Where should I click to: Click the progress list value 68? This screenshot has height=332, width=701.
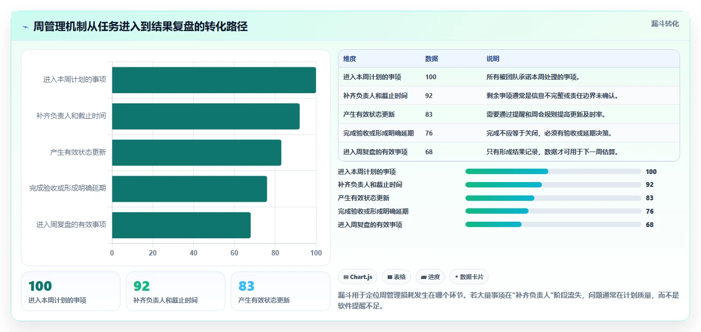[650, 225]
